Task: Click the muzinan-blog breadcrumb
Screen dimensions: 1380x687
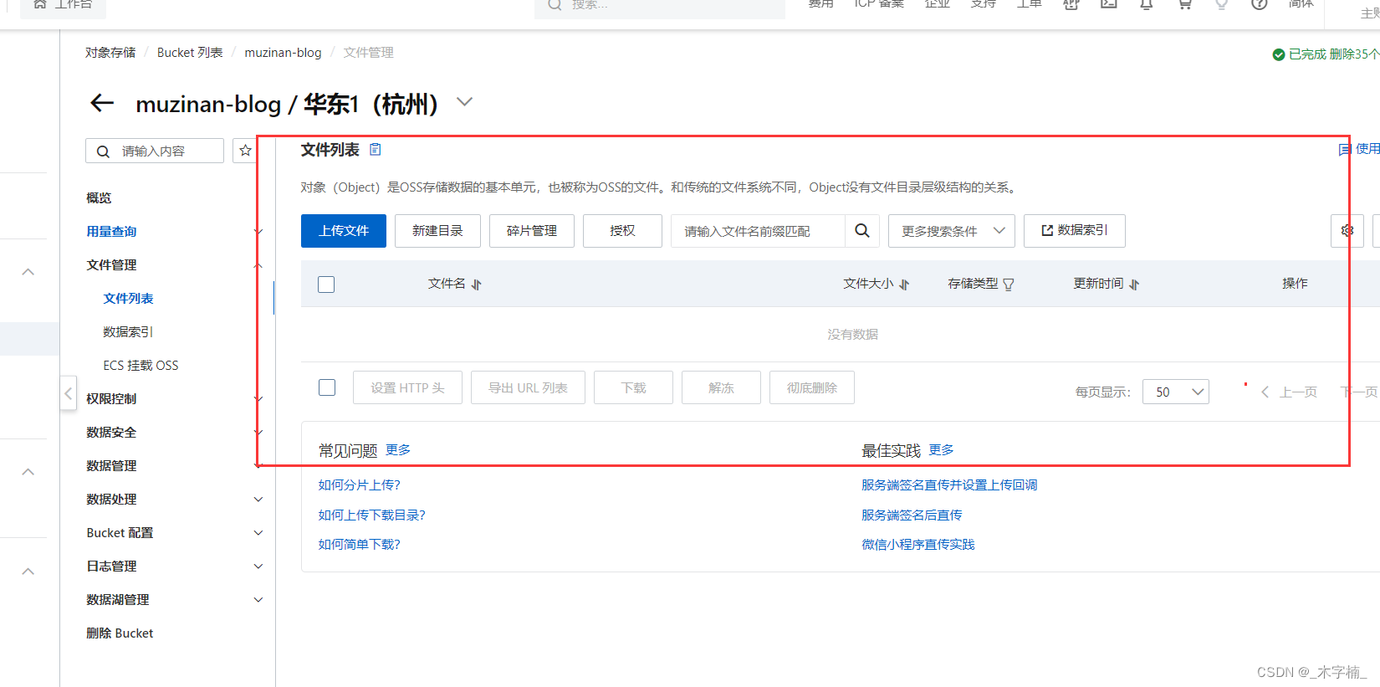Action: (283, 53)
